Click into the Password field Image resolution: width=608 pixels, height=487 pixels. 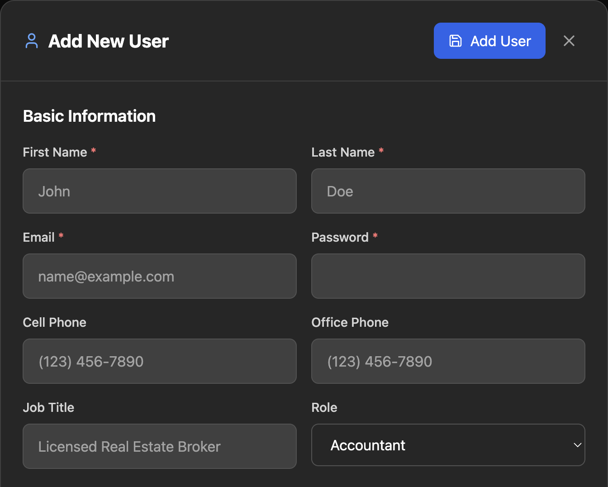point(448,276)
